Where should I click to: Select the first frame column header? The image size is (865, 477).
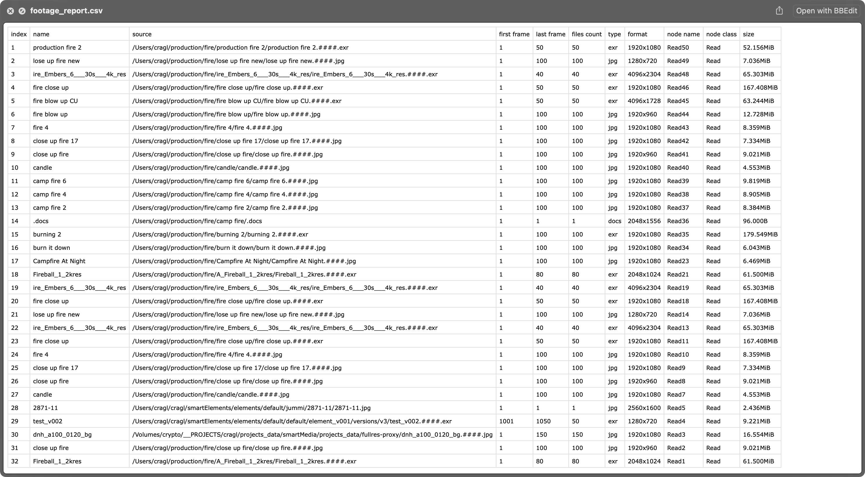point(514,34)
